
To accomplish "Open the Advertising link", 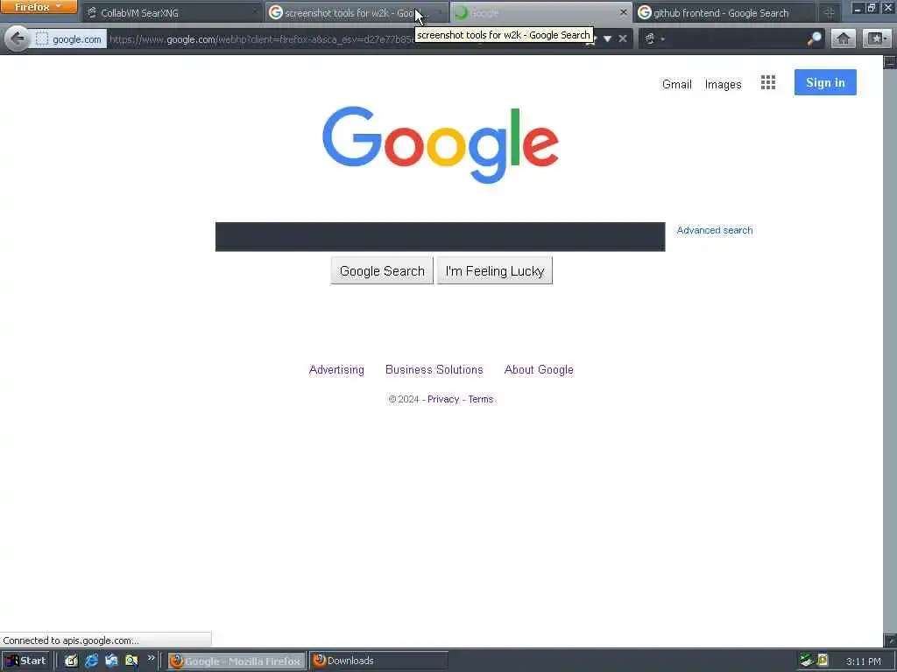I will pos(336,370).
